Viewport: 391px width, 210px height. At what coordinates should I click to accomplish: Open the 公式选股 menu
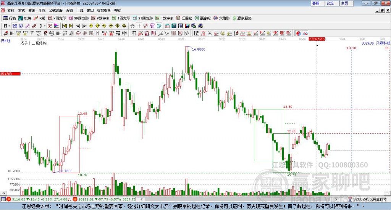pyautogui.click(x=56, y=10)
